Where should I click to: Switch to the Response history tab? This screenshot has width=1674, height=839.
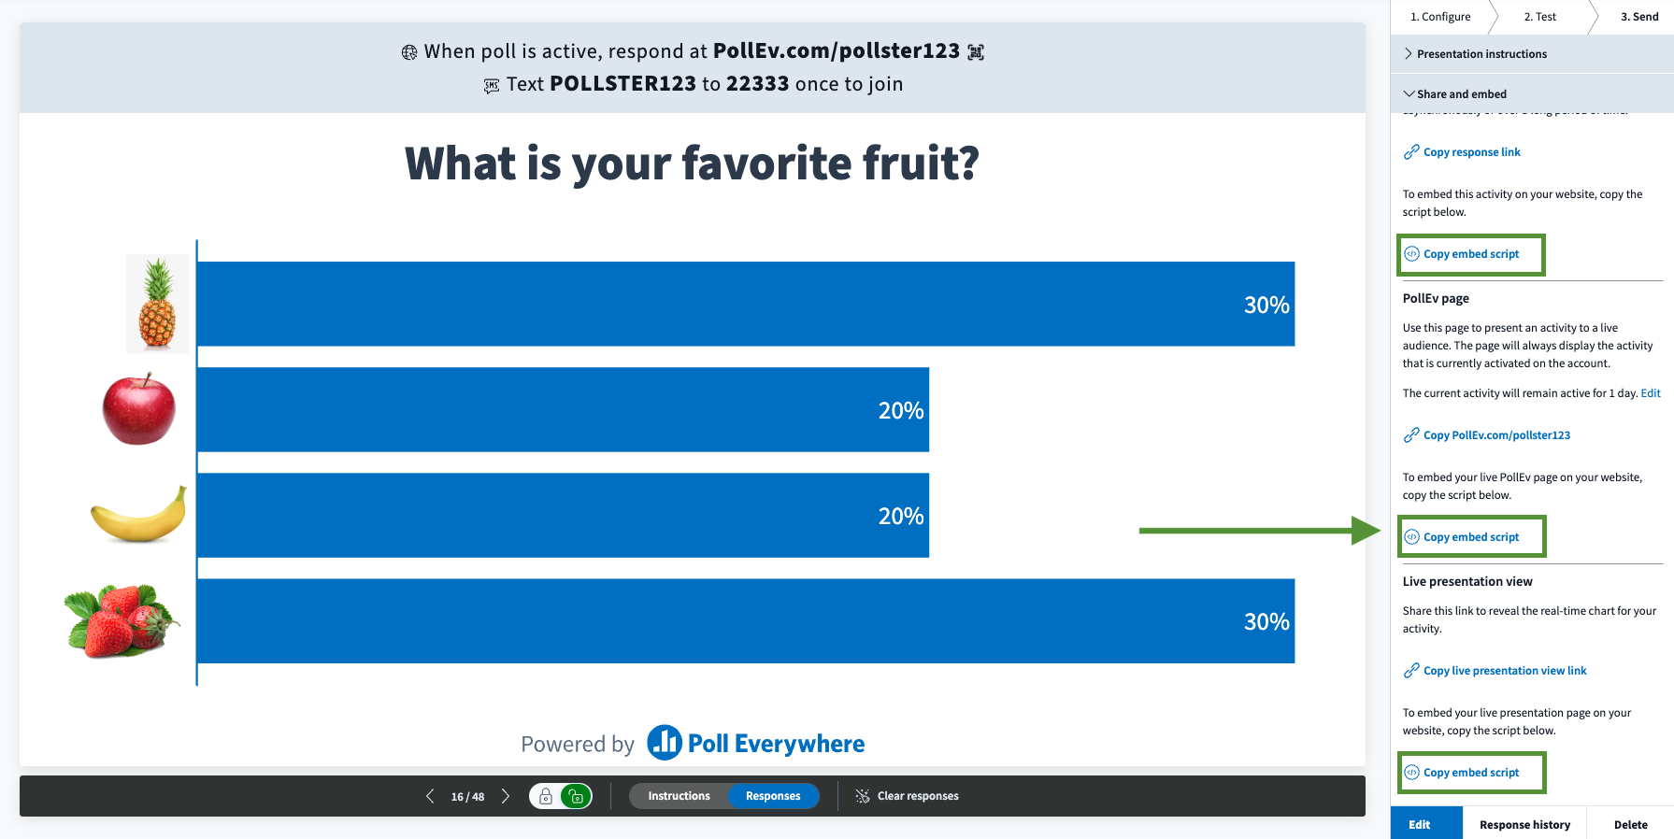pos(1524,823)
